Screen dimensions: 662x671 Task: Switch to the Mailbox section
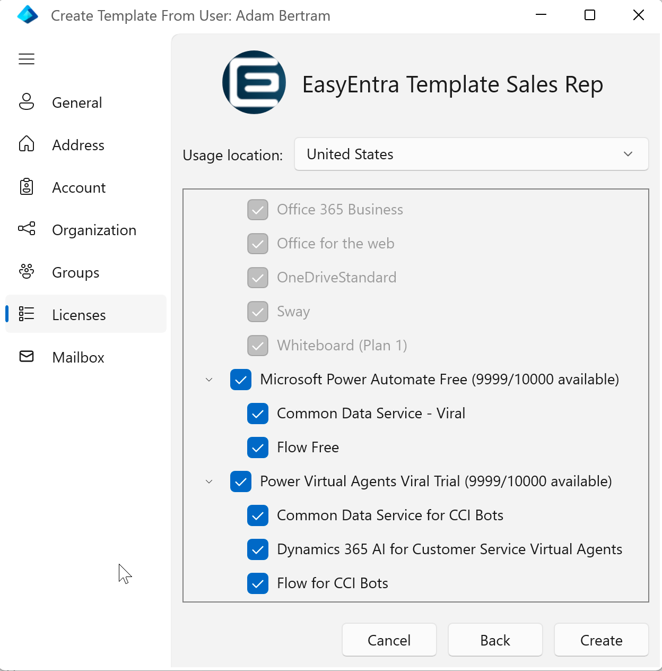coord(77,357)
